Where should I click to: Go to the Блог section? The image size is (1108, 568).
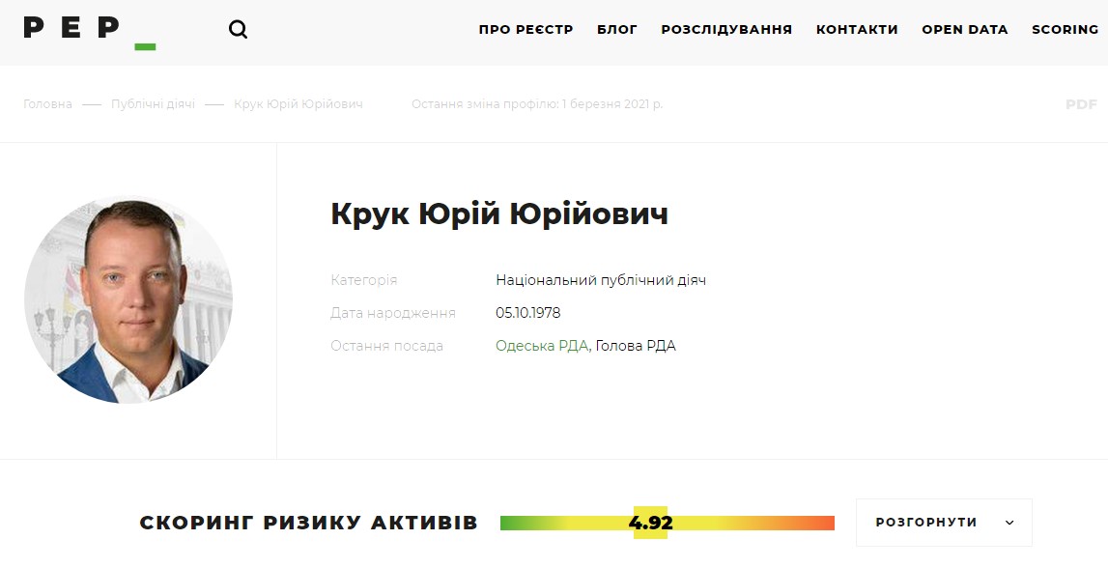click(617, 30)
